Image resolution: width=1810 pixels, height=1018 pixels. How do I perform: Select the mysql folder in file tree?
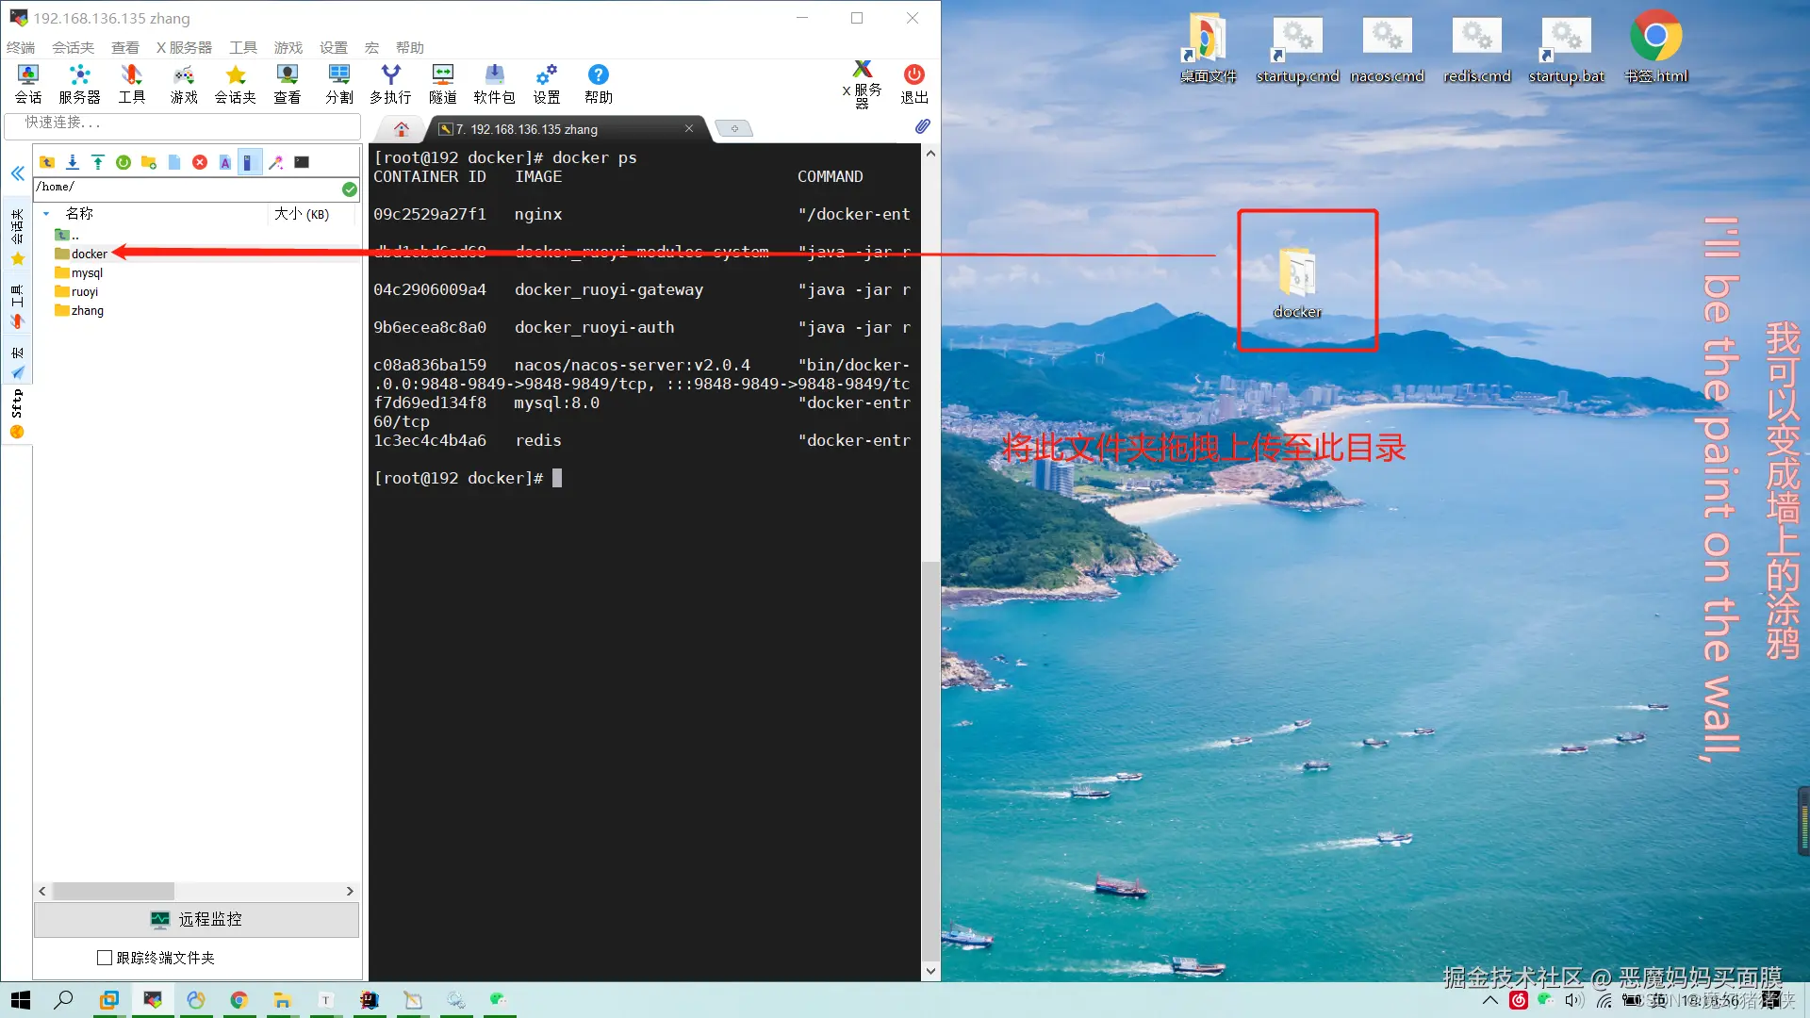pos(87,273)
